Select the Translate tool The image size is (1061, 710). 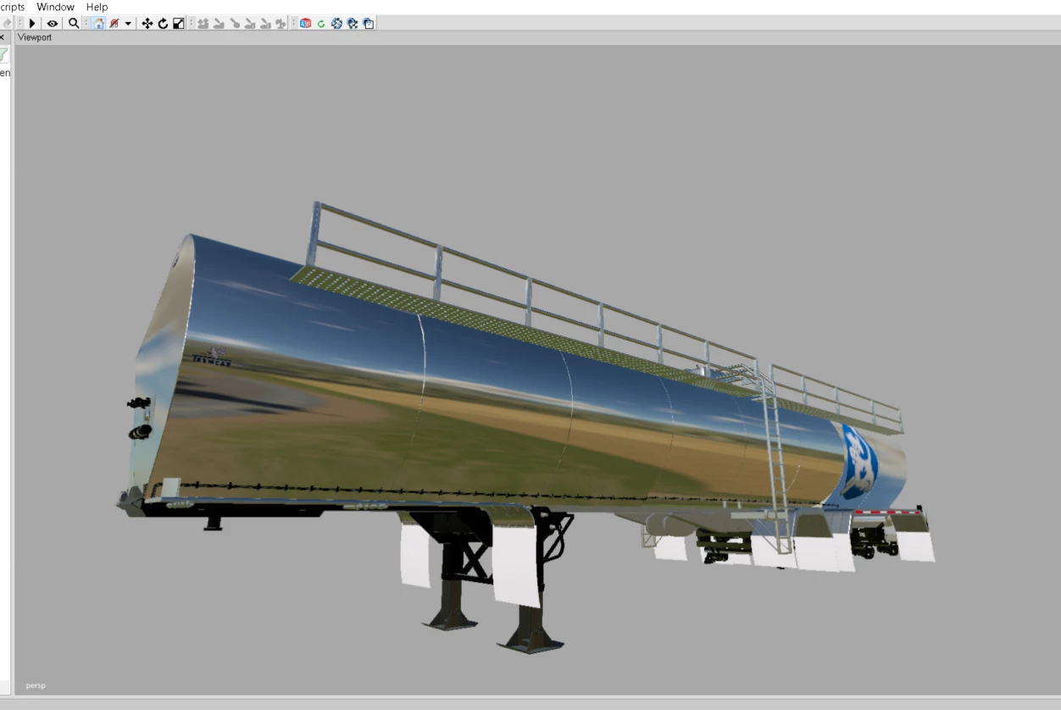point(146,23)
